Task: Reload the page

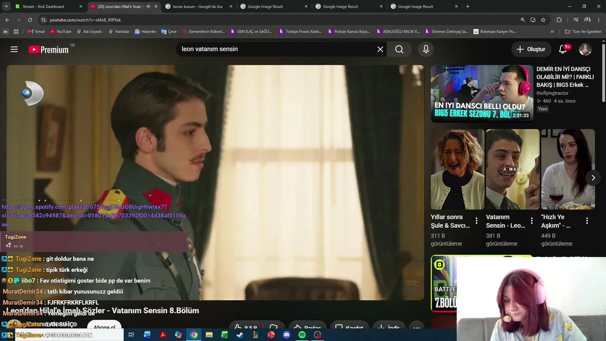Action: coord(30,20)
